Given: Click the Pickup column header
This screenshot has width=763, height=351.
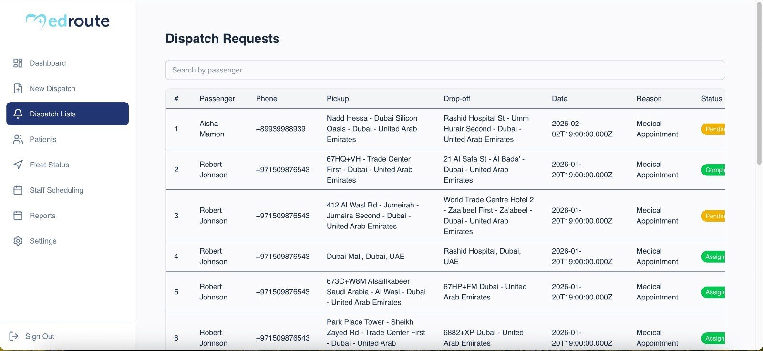Looking at the screenshot, I should (x=338, y=98).
